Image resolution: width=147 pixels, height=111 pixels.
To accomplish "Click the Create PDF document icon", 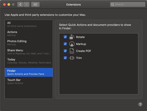I will [72, 51].
